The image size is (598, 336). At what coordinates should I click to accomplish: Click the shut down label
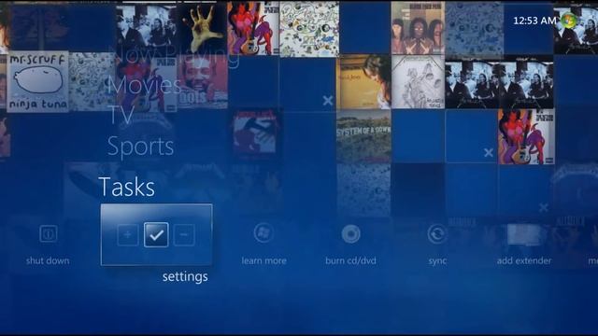(x=48, y=261)
